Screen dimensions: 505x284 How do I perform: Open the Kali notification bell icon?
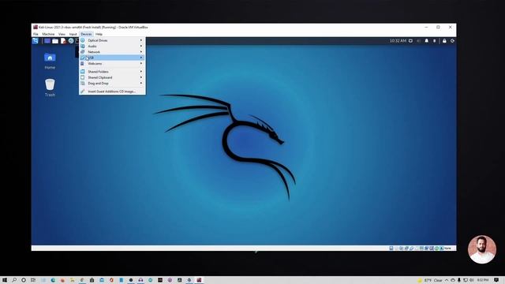pos(426,41)
